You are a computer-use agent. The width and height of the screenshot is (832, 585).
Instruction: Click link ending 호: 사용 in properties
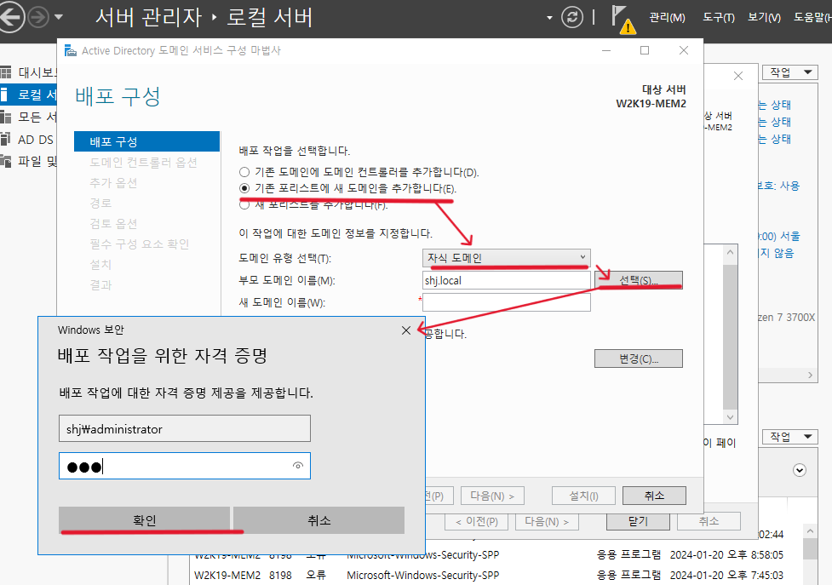pyautogui.click(x=777, y=186)
